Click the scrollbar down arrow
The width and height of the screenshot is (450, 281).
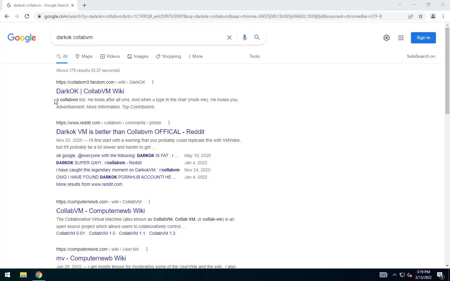click(x=447, y=266)
